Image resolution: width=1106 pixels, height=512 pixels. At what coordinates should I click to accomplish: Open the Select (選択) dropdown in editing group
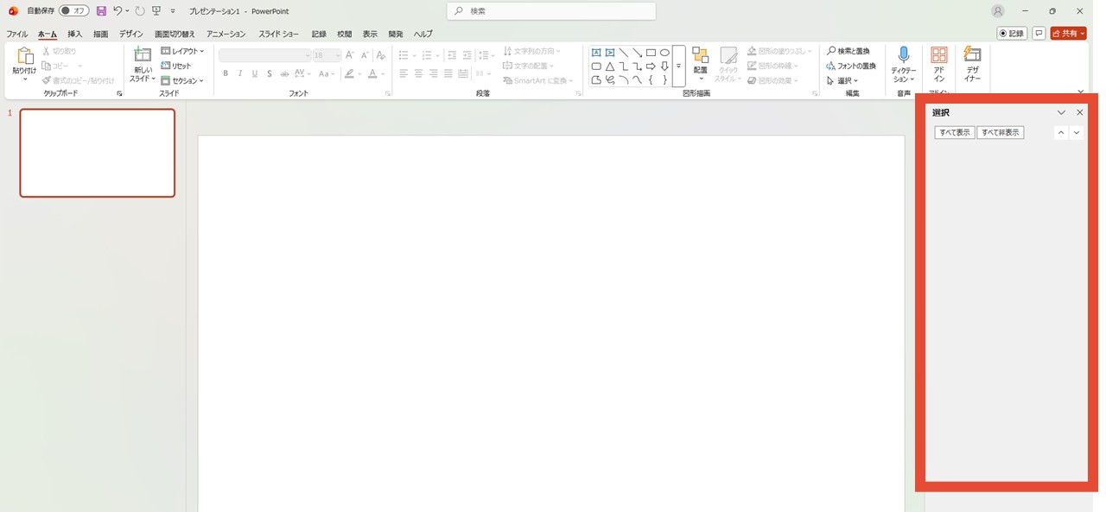pos(842,80)
